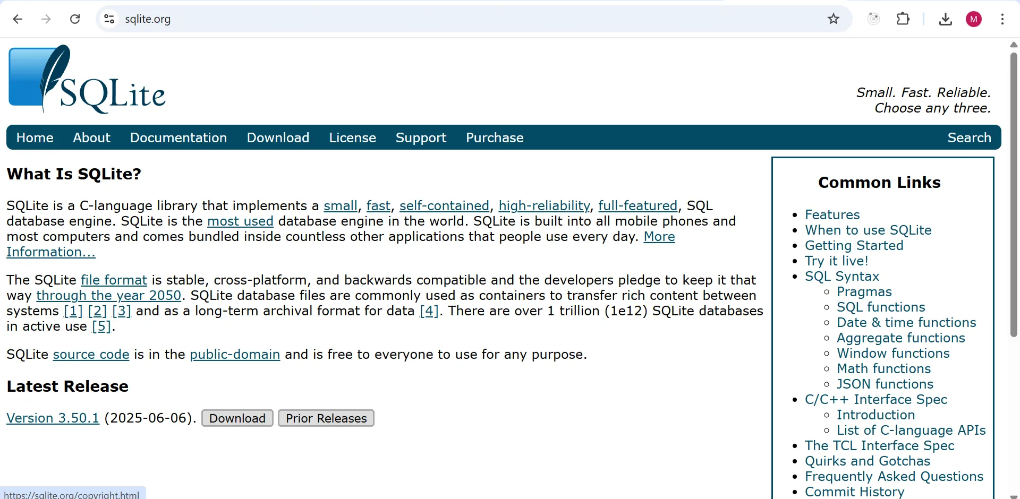Open 'When to use SQLite' link
The height and width of the screenshot is (499, 1020).
coord(868,230)
